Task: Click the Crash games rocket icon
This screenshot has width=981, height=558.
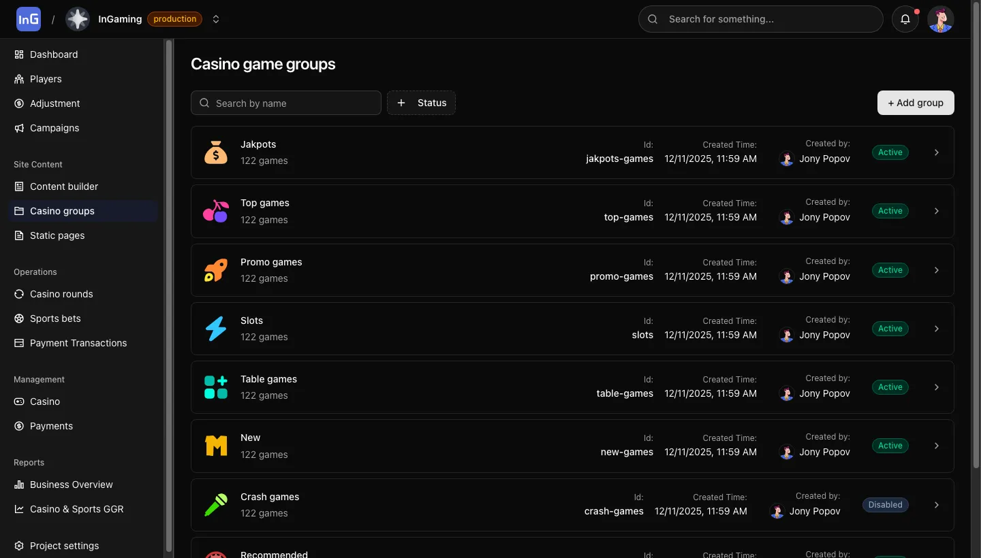Action: click(x=215, y=504)
